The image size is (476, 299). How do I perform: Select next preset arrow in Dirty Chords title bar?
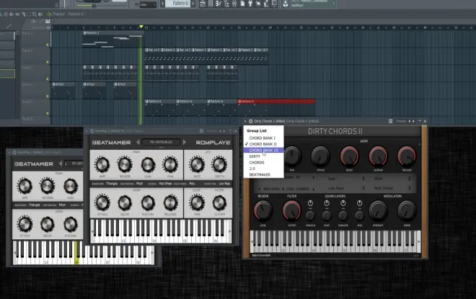click(413, 121)
